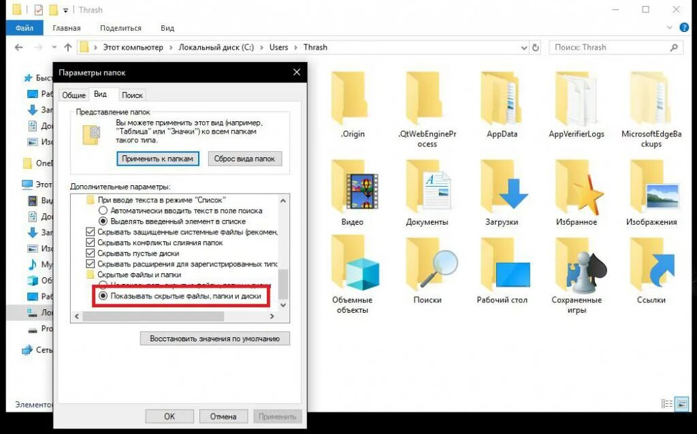Click horizontal scrollbar thumb in settings list

click(x=153, y=316)
